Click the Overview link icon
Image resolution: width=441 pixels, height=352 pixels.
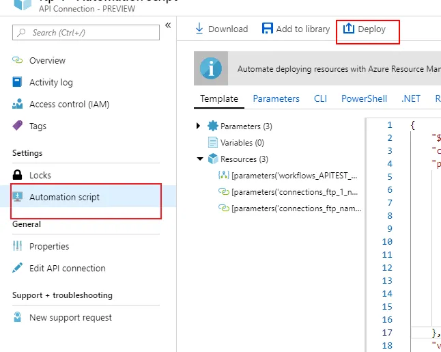click(x=18, y=60)
